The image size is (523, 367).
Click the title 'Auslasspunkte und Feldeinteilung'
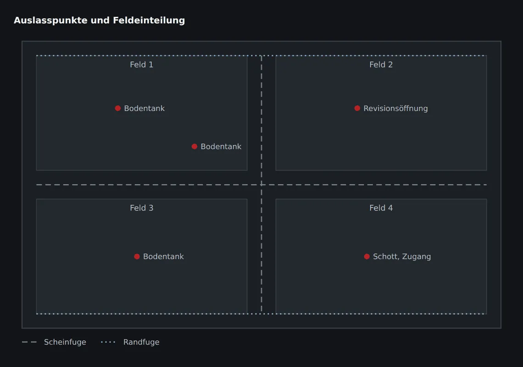pos(100,20)
